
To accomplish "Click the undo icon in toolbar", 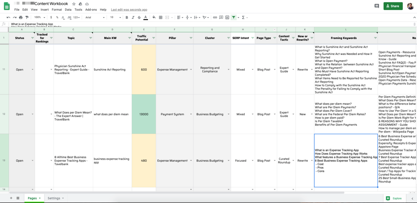I will [x=8, y=17].
